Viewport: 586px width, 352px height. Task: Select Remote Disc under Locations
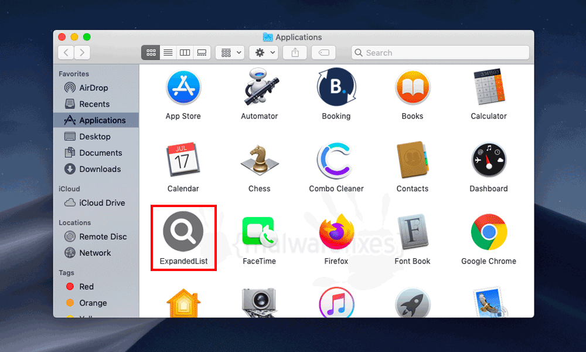(96, 237)
